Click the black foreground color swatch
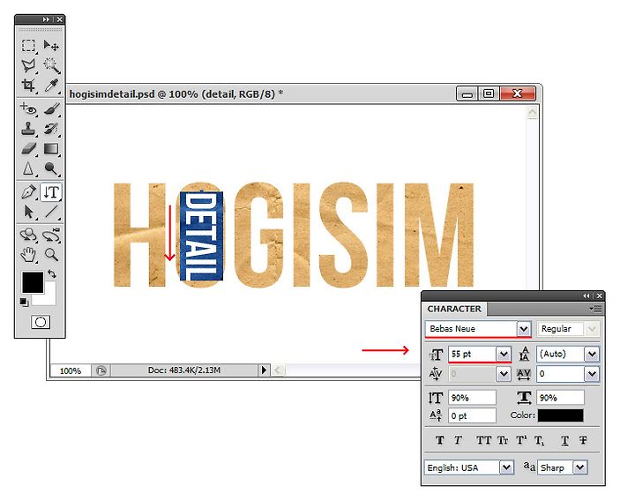Screen dimensions: 635x501 33,282
